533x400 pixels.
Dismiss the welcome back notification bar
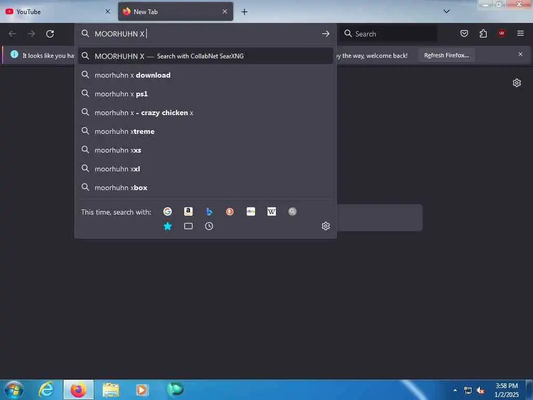tap(521, 54)
